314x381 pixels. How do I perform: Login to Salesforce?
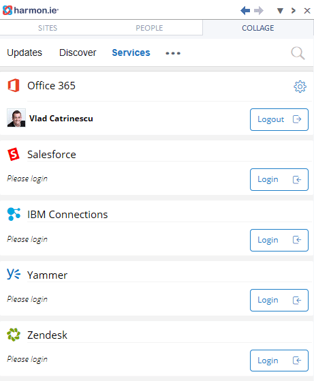point(279,179)
